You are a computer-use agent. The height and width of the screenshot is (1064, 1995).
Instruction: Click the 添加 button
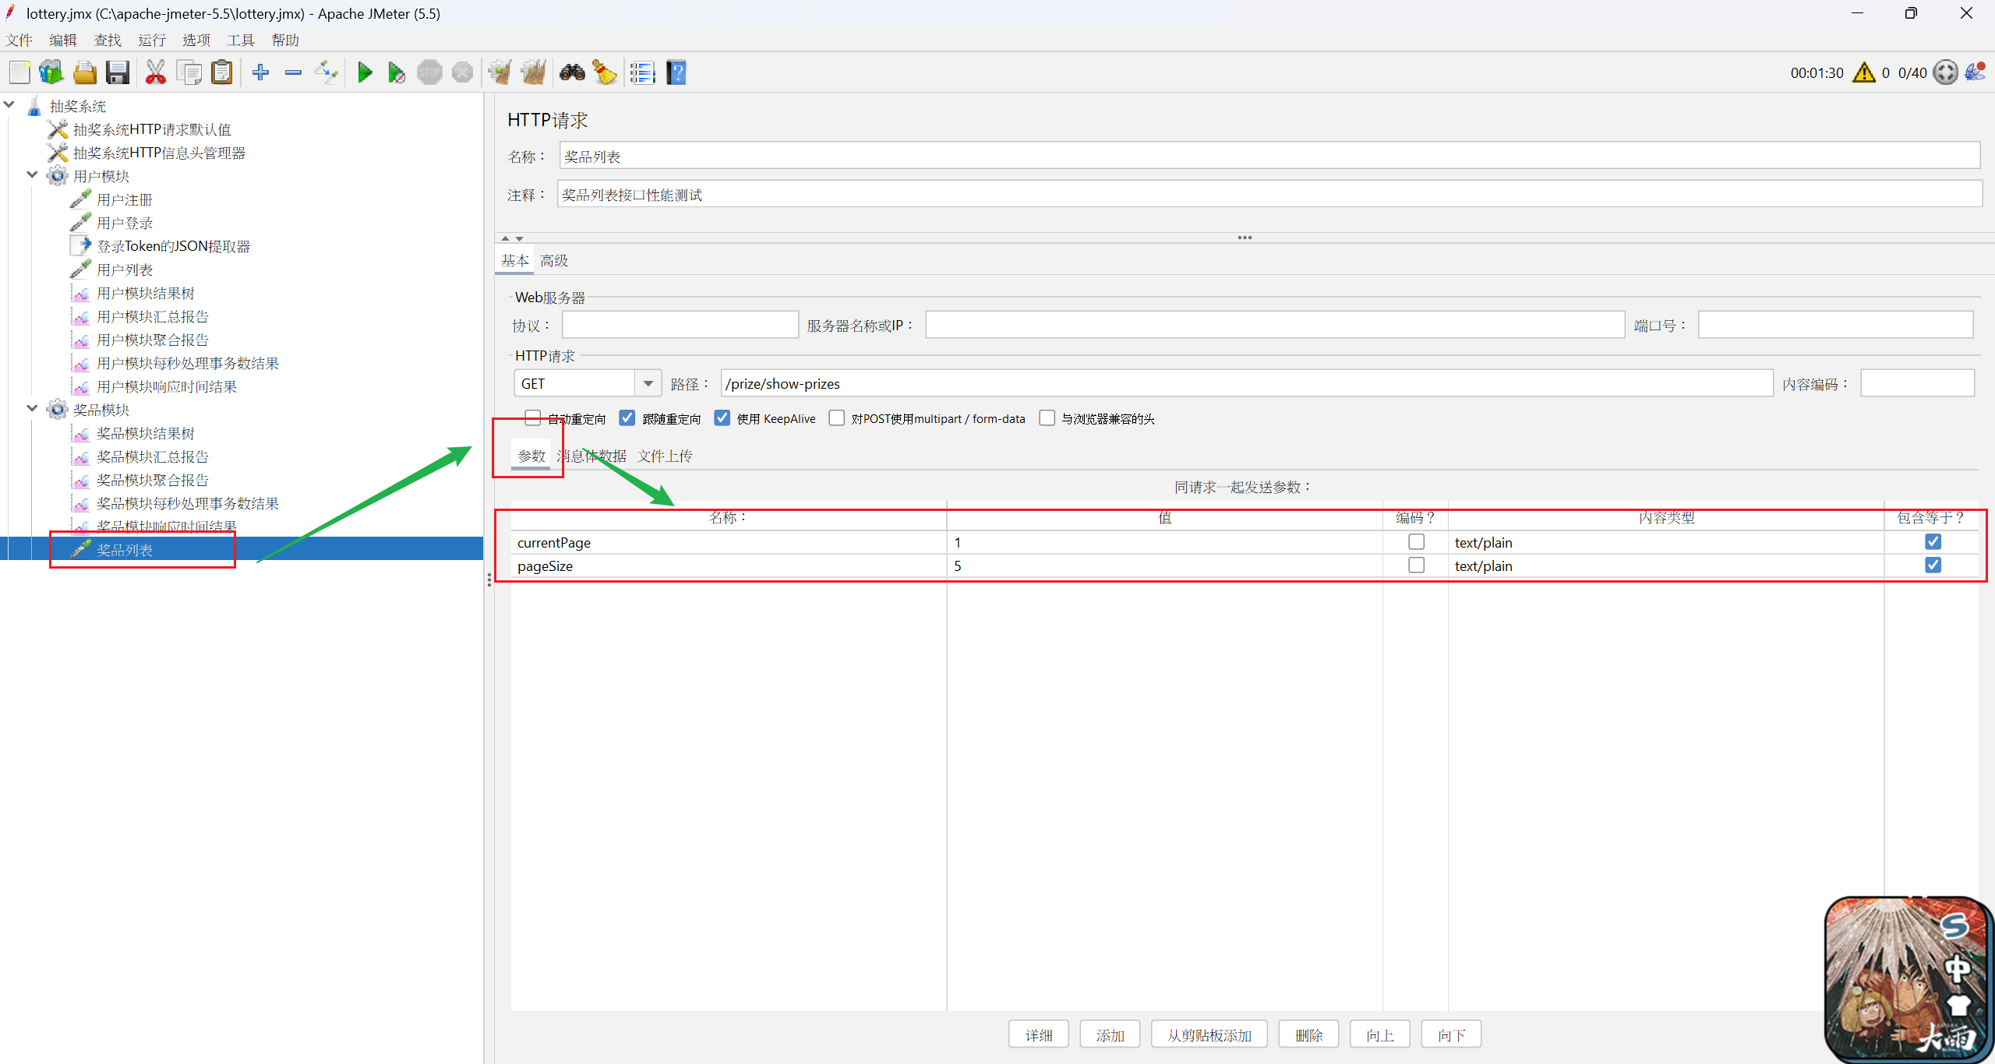pyautogui.click(x=1110, y=1035)
